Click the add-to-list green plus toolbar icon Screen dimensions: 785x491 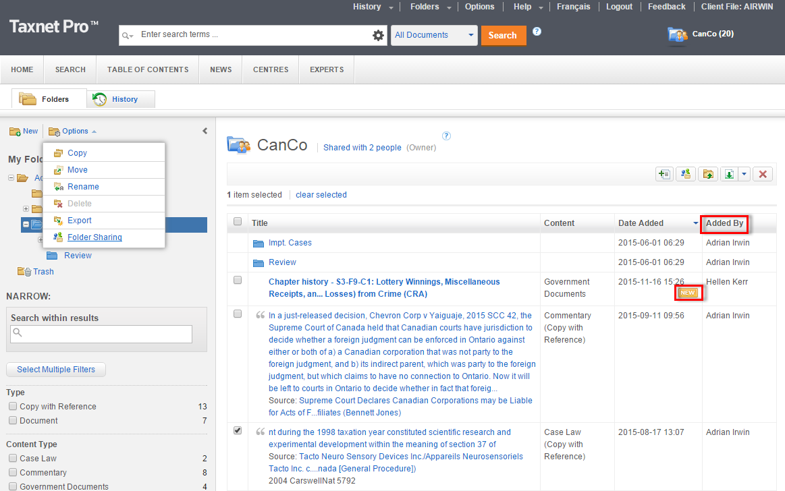[x=664, y=174]
